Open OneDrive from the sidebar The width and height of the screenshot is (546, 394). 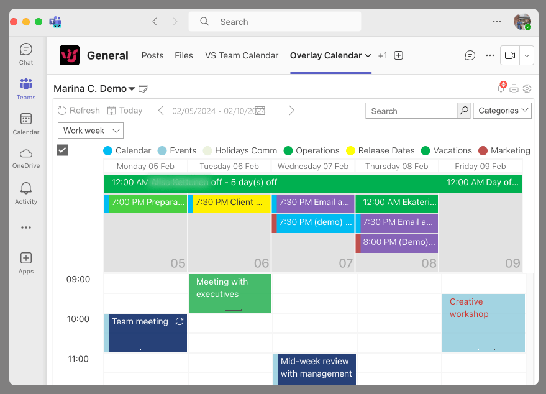pyautogui.click(x=25, y=158)
